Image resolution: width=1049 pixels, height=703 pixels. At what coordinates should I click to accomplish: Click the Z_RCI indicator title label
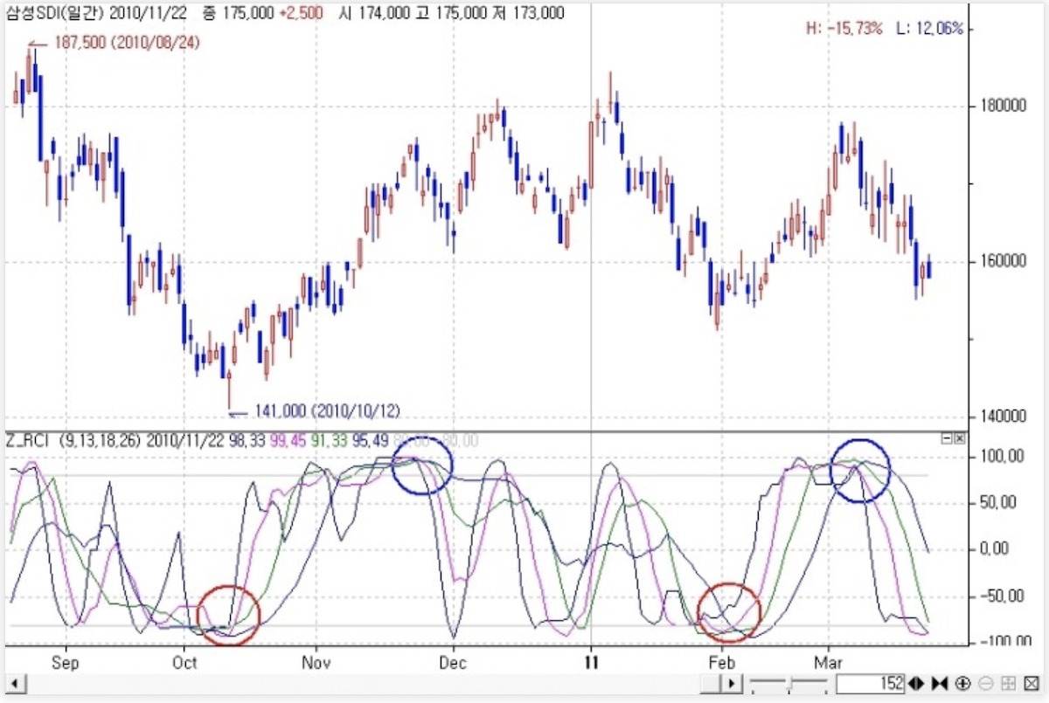[29, 440]
